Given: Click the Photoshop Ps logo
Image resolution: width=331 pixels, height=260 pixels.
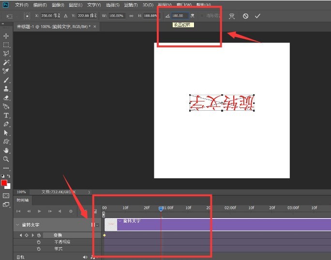Looking at the screenshot, I should click(5, 5).
